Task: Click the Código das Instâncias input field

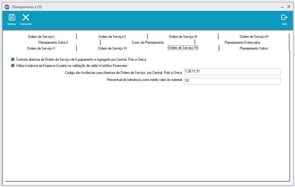Action: pyautogui.click(x=232, y=72)
